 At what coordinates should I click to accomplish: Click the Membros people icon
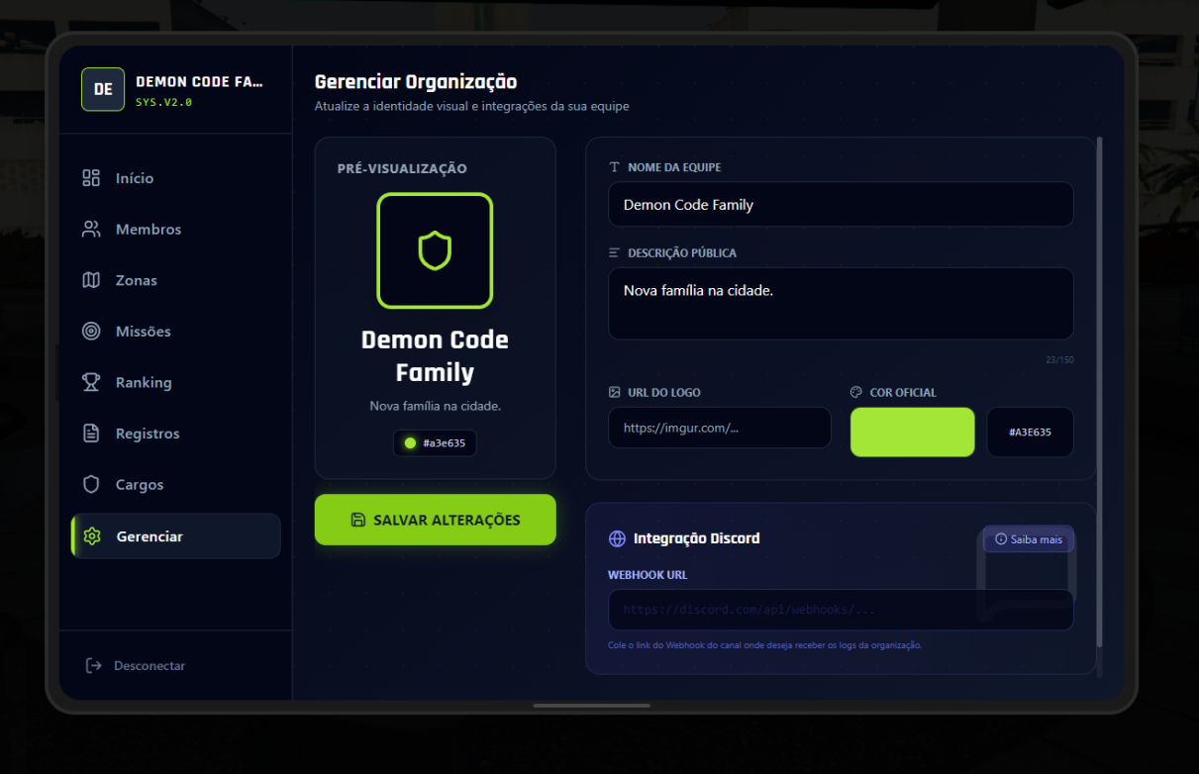tap(91, 230)
